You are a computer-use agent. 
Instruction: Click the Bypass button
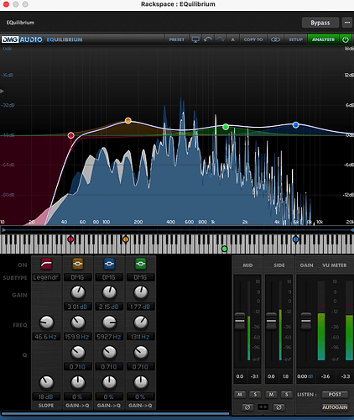(x=320, y=23)
